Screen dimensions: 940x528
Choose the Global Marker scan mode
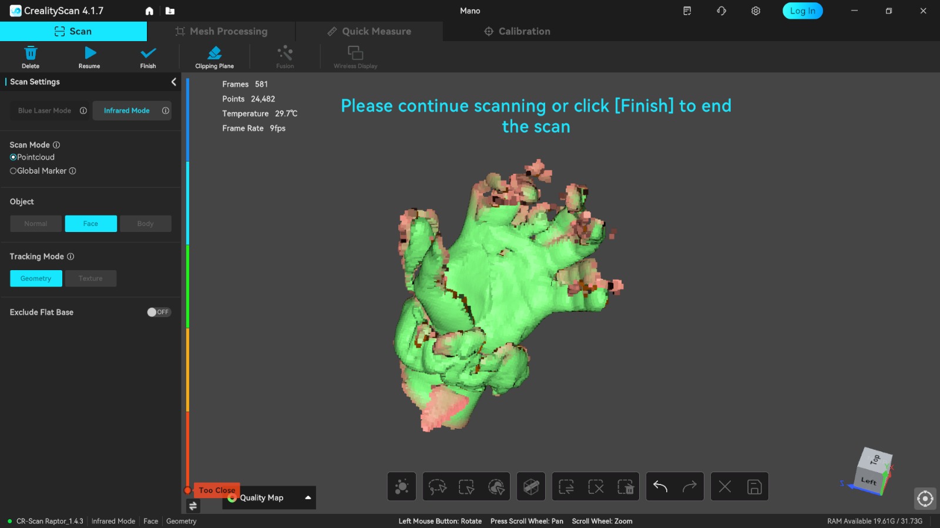tap(38, 171)
